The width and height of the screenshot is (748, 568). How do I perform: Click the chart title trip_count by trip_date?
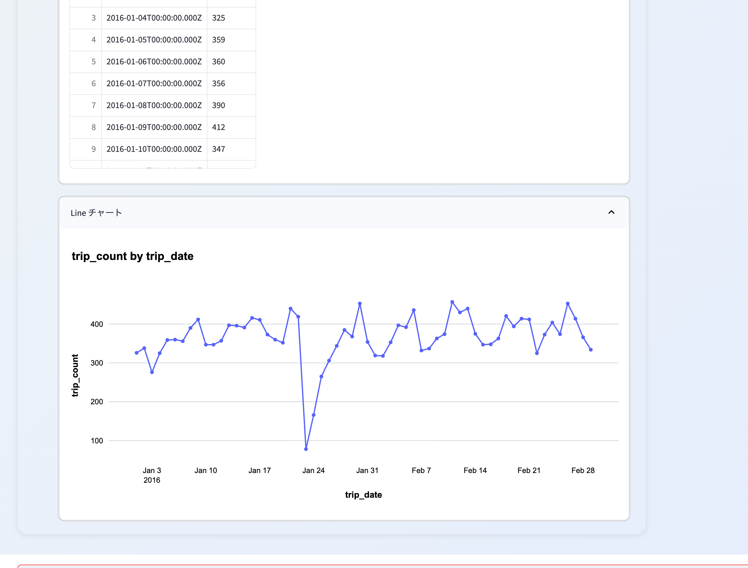[x=132, y=256]
